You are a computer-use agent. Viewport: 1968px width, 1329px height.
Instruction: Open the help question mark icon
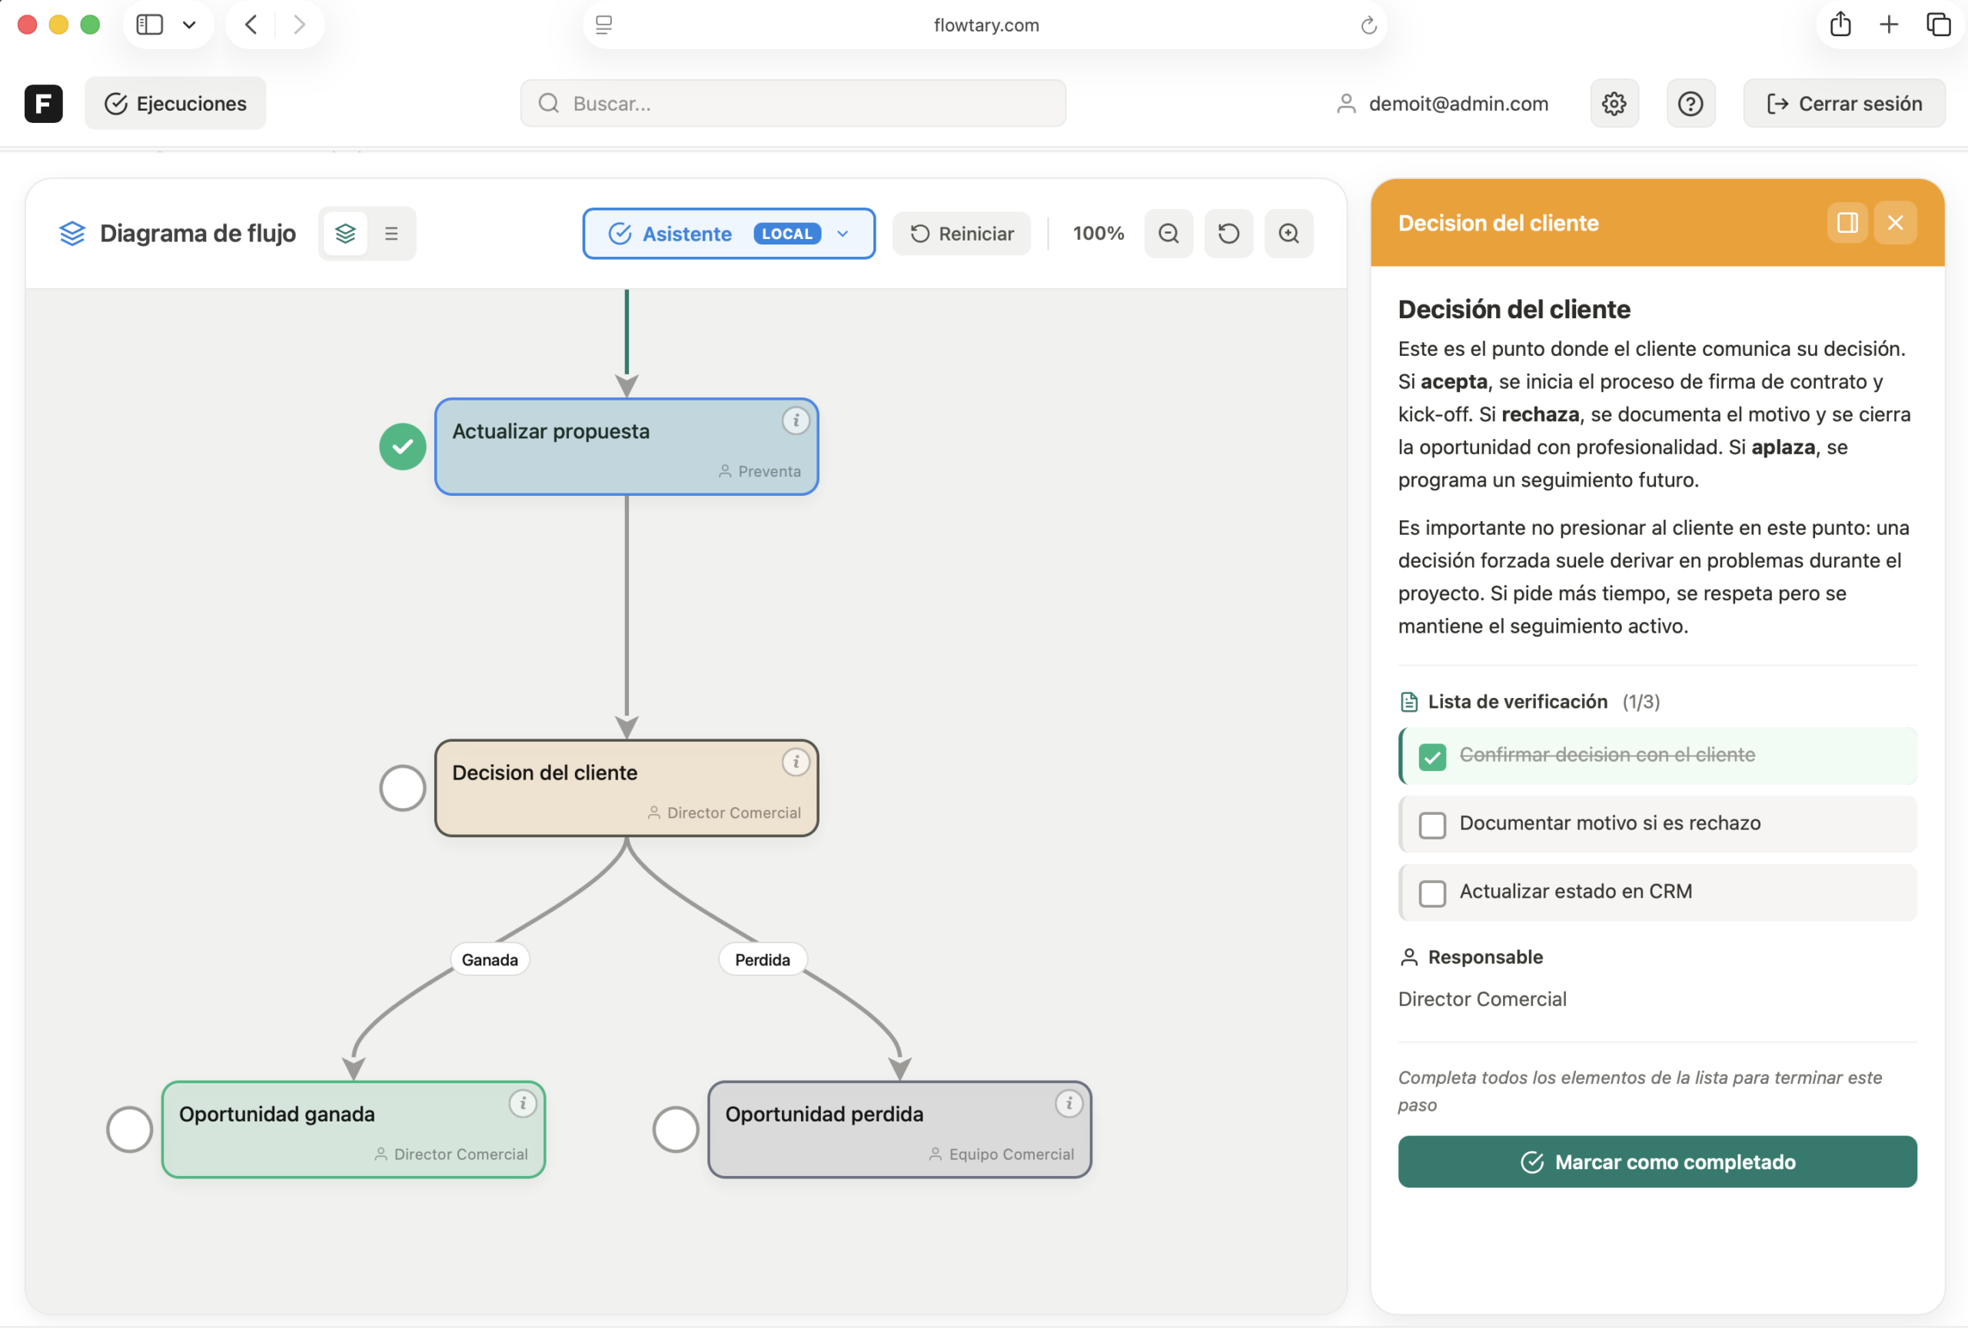(1690, 103)
